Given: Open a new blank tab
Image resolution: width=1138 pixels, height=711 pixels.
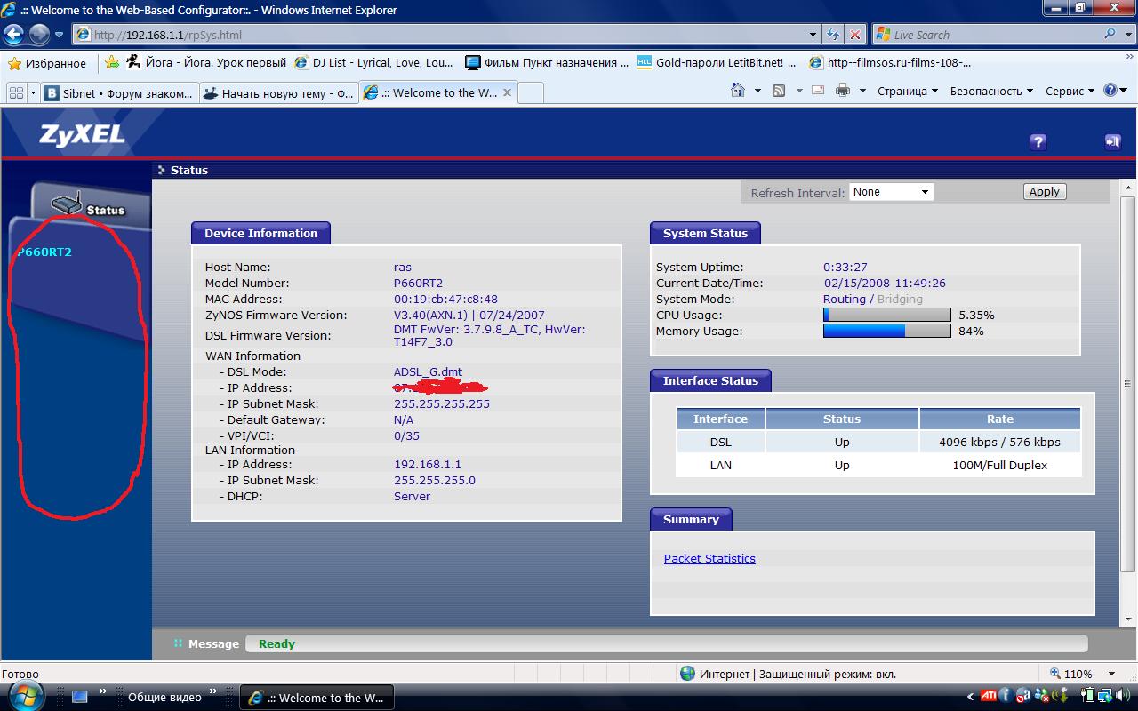Looking at the screenshot, I should pos(530,92).
